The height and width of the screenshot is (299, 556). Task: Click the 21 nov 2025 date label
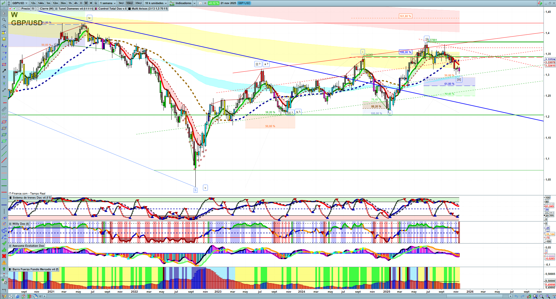(228, 3)
